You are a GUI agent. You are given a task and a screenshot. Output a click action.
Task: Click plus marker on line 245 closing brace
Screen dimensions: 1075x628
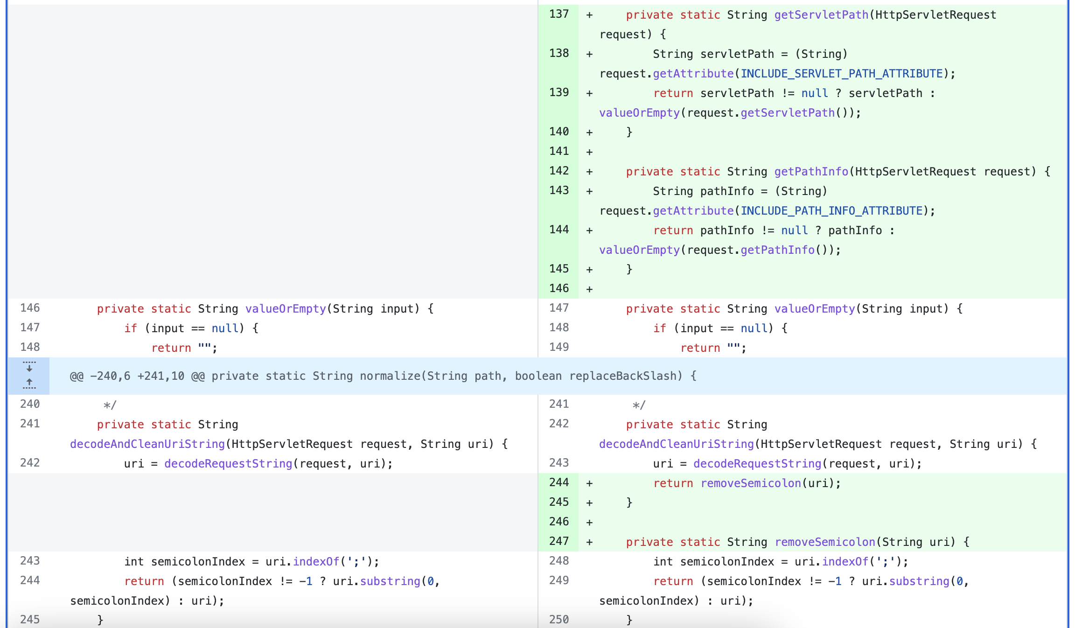(x=589, y=503)
